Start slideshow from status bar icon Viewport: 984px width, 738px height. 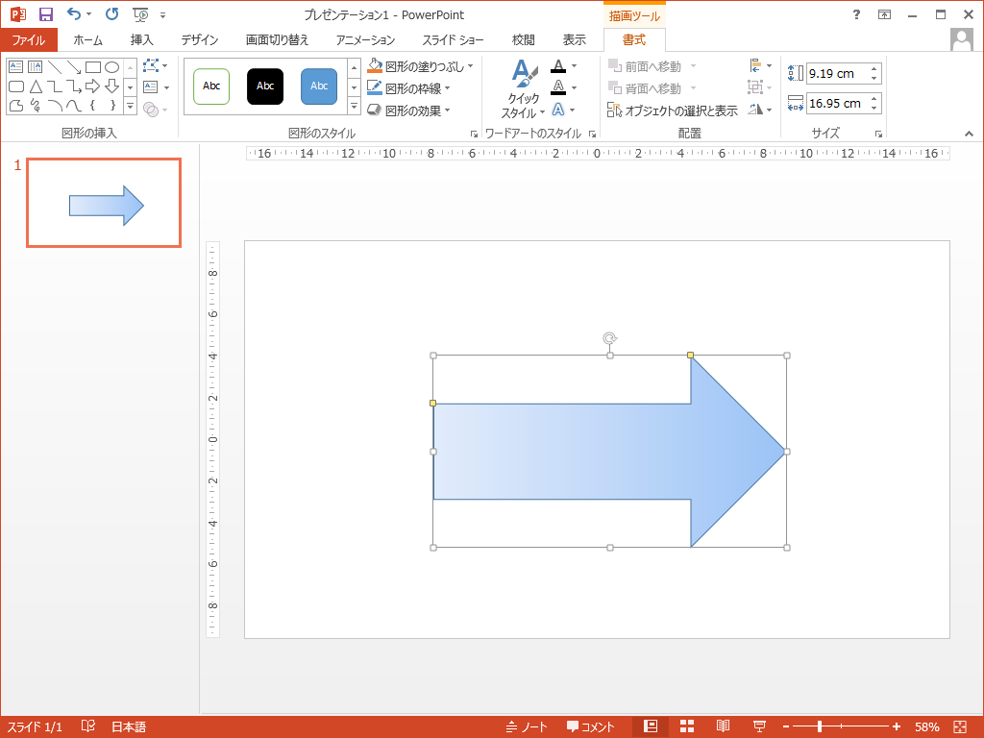point(758,726)
